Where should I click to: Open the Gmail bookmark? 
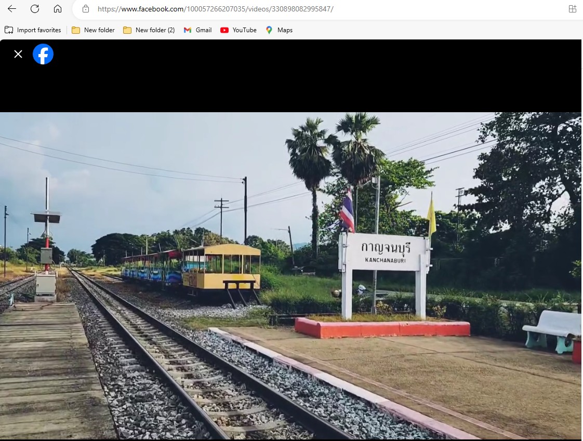198,30
